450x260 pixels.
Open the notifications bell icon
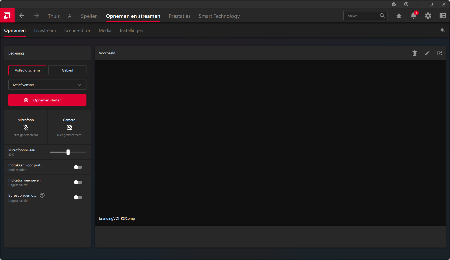(x=413, y=16)
